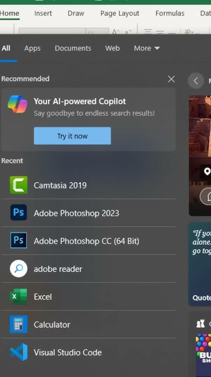Go back with the left chevron button
Image resolution: width=211 pixels, height=377 pixels.
(x=196, y=81)
